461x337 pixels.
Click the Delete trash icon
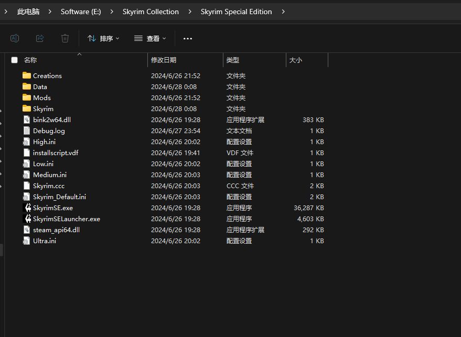(65, 38)
